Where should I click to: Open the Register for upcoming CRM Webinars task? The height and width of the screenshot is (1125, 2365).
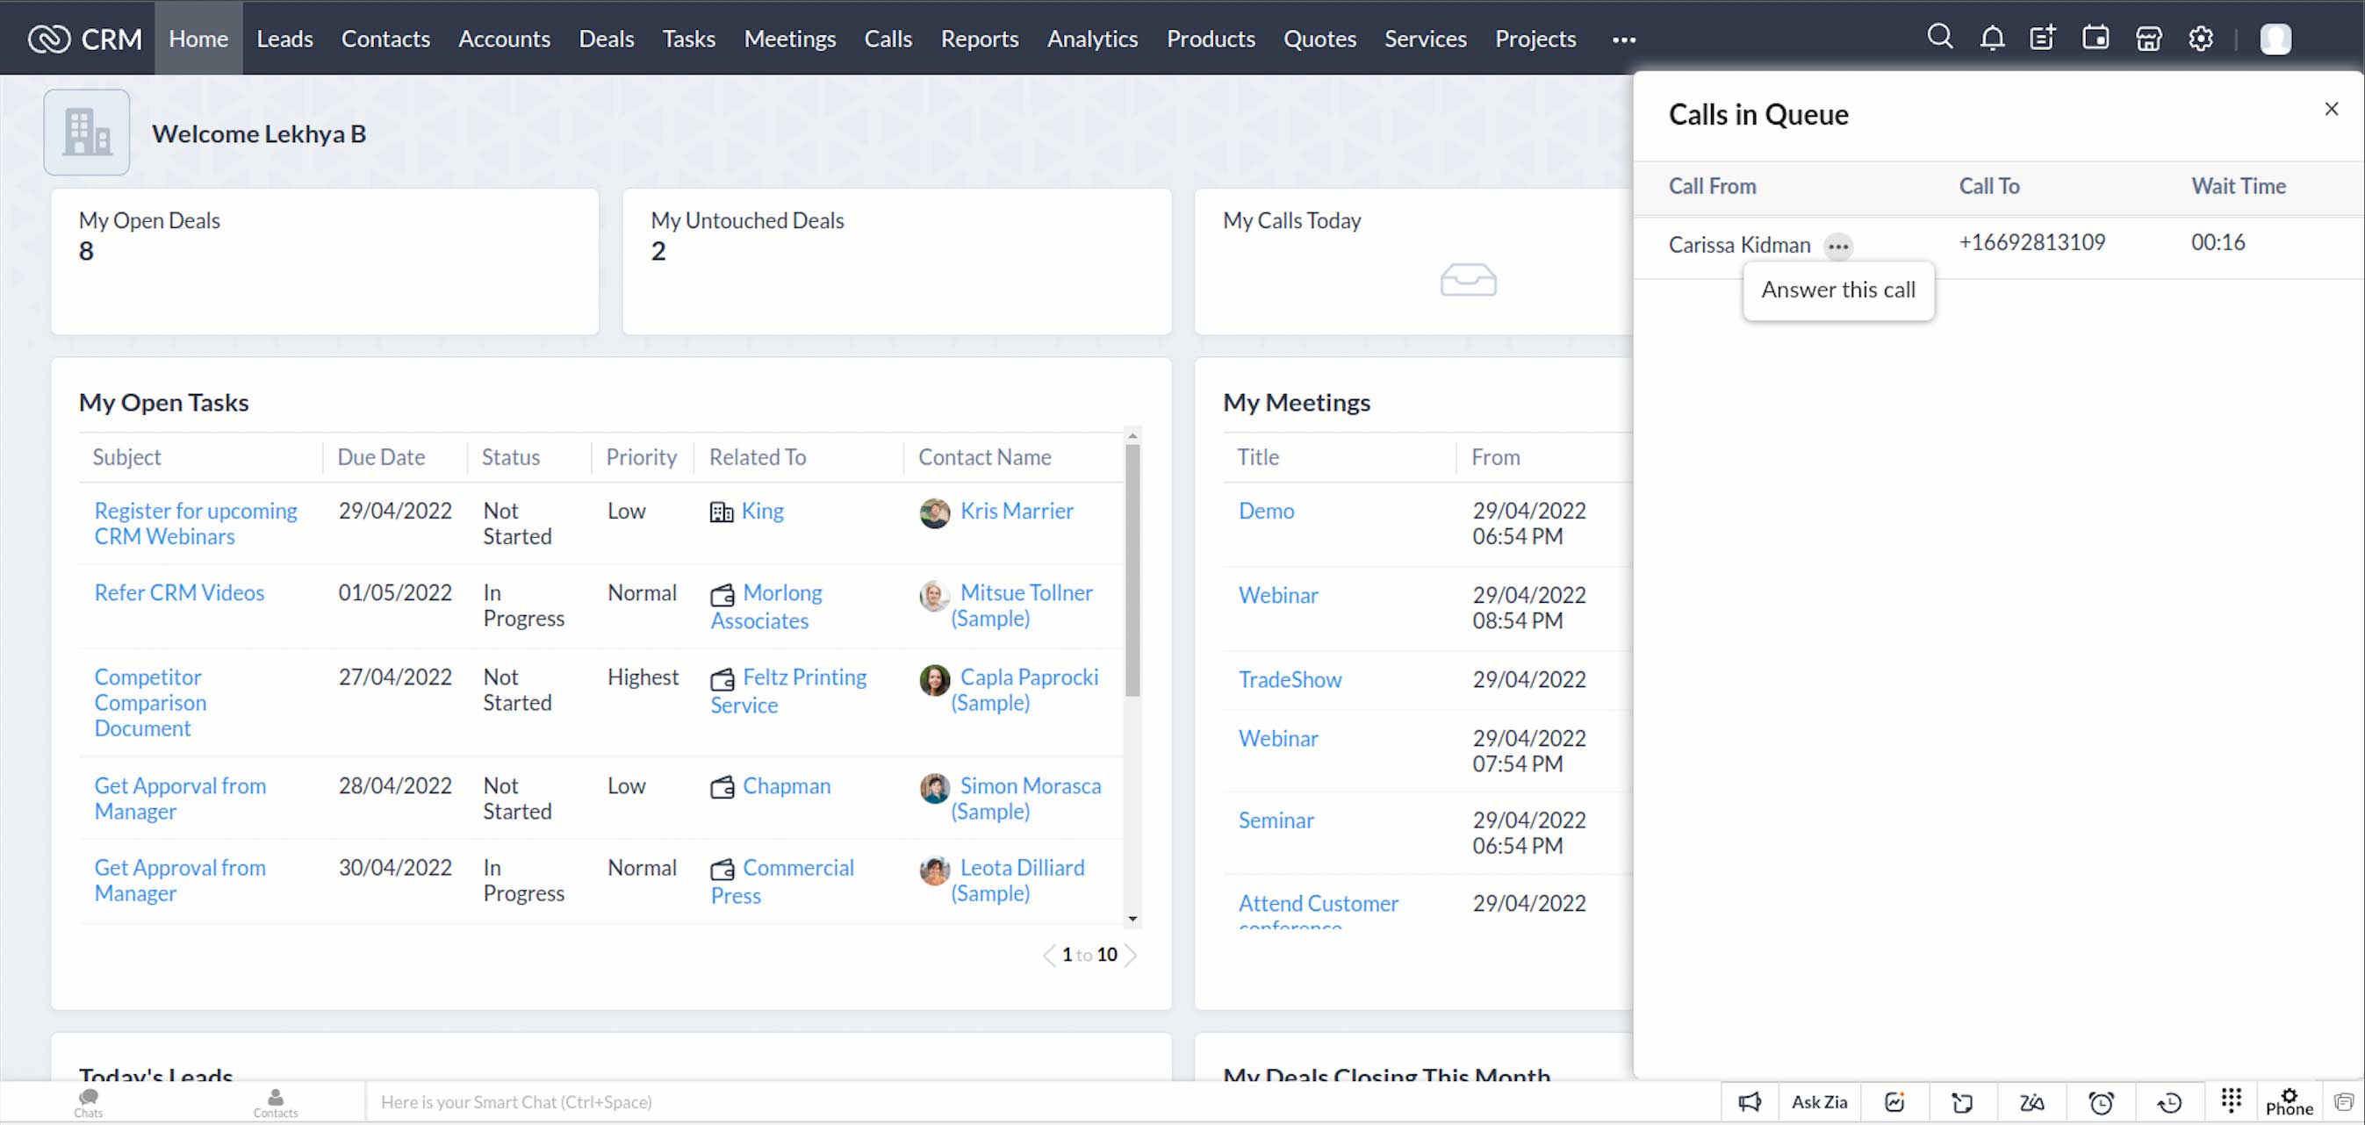click(x=195, y=523)
